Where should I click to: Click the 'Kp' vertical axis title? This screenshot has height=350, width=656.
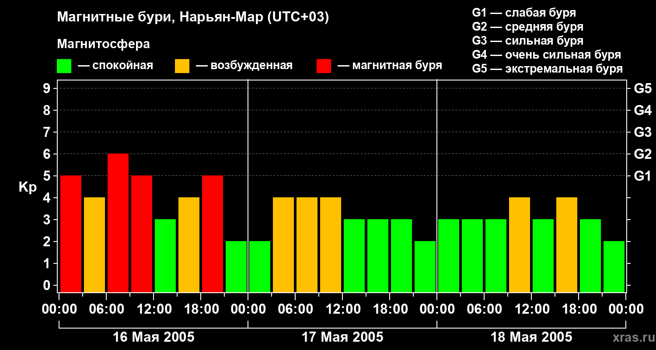point(28,187)
